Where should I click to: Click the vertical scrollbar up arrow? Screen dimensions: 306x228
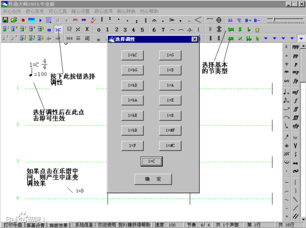[303, 46]
